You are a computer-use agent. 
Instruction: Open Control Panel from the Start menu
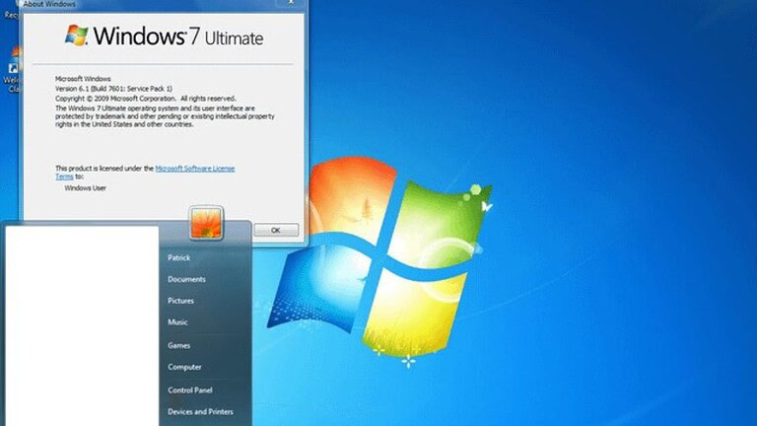pyautogui.click(x=189, y=390)
